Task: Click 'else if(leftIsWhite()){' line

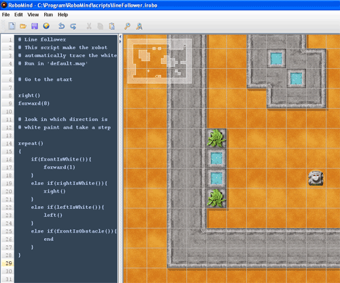Action: pos(67,207)
